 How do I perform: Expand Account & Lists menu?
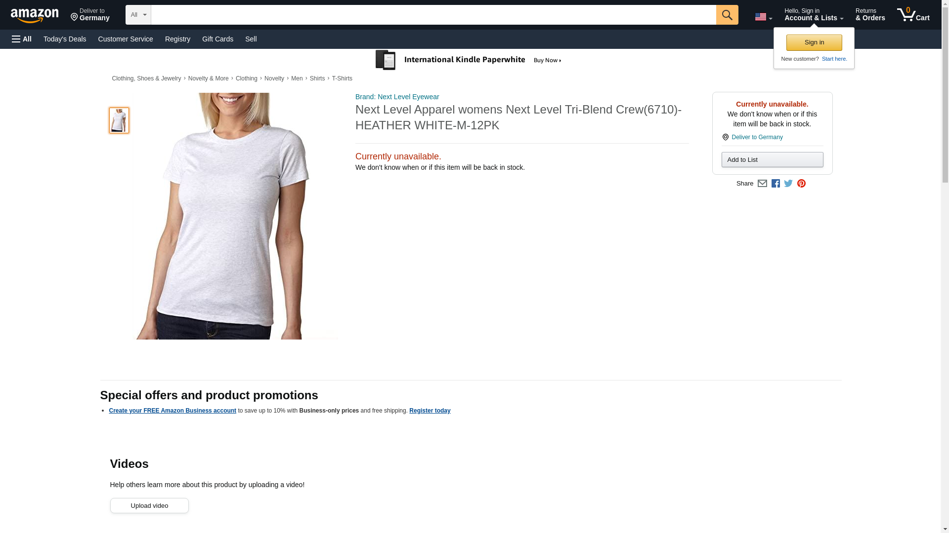[x=814, y=15]
